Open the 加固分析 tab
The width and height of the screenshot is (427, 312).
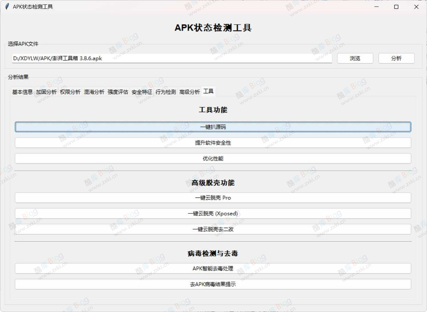click(x=46, y=91)
